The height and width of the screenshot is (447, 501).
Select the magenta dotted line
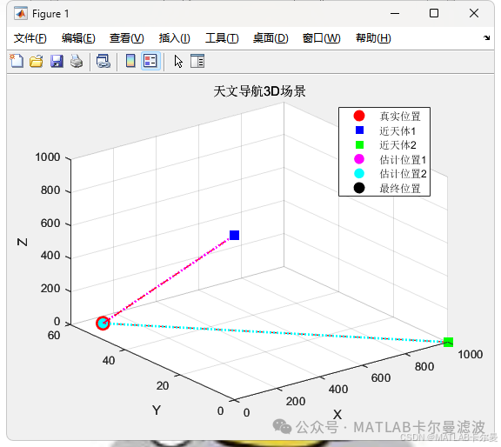click(x=168, y=280)
